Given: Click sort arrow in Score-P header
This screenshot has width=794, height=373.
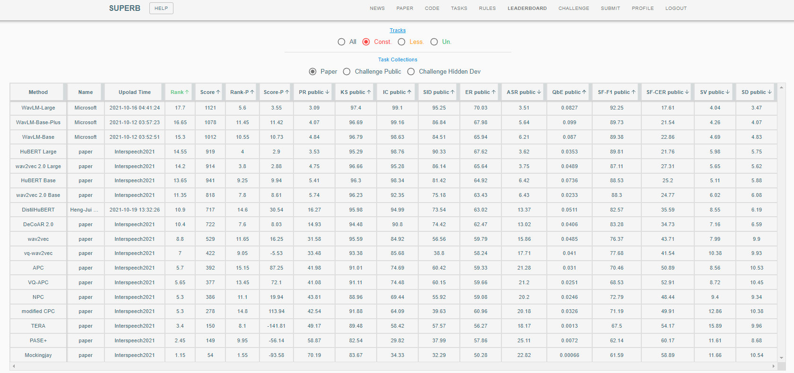Looking at the screenshot, I should tap(287, 92).
